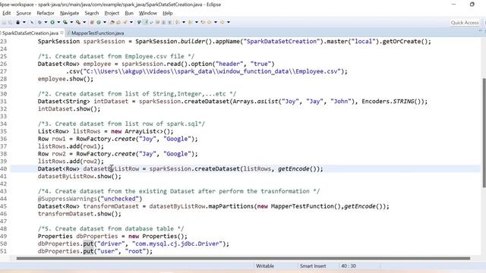Screen dimensions: 486x273
Task: Expand the External Tools dropdown arrow
Action: [84, 22]
